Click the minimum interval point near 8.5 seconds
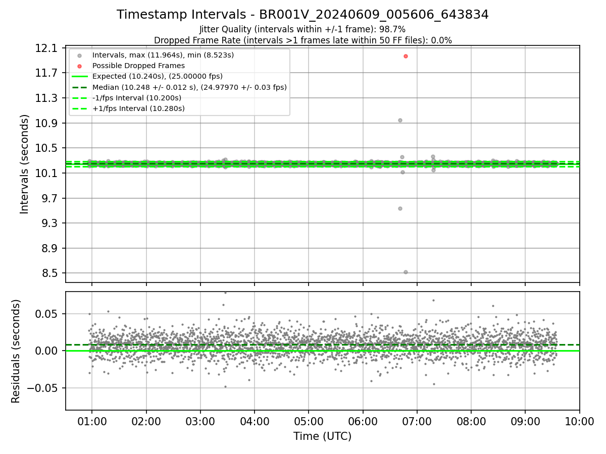 click(x=406, y=272)
